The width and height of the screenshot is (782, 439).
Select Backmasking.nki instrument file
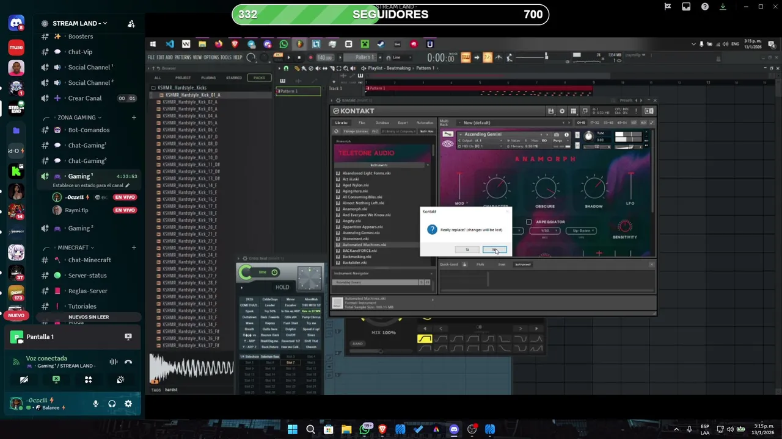pos(356,257)
